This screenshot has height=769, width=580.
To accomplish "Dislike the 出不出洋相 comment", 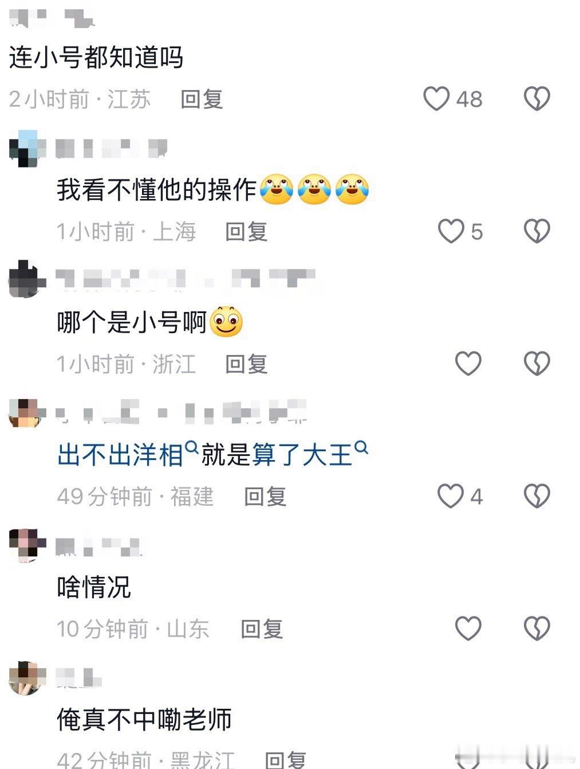I will coord(537,496).
